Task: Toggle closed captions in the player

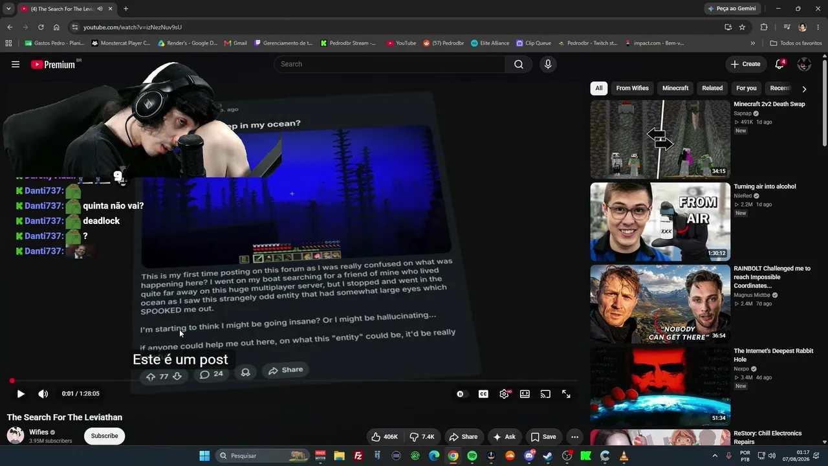Action: click(x=483, y=394)
